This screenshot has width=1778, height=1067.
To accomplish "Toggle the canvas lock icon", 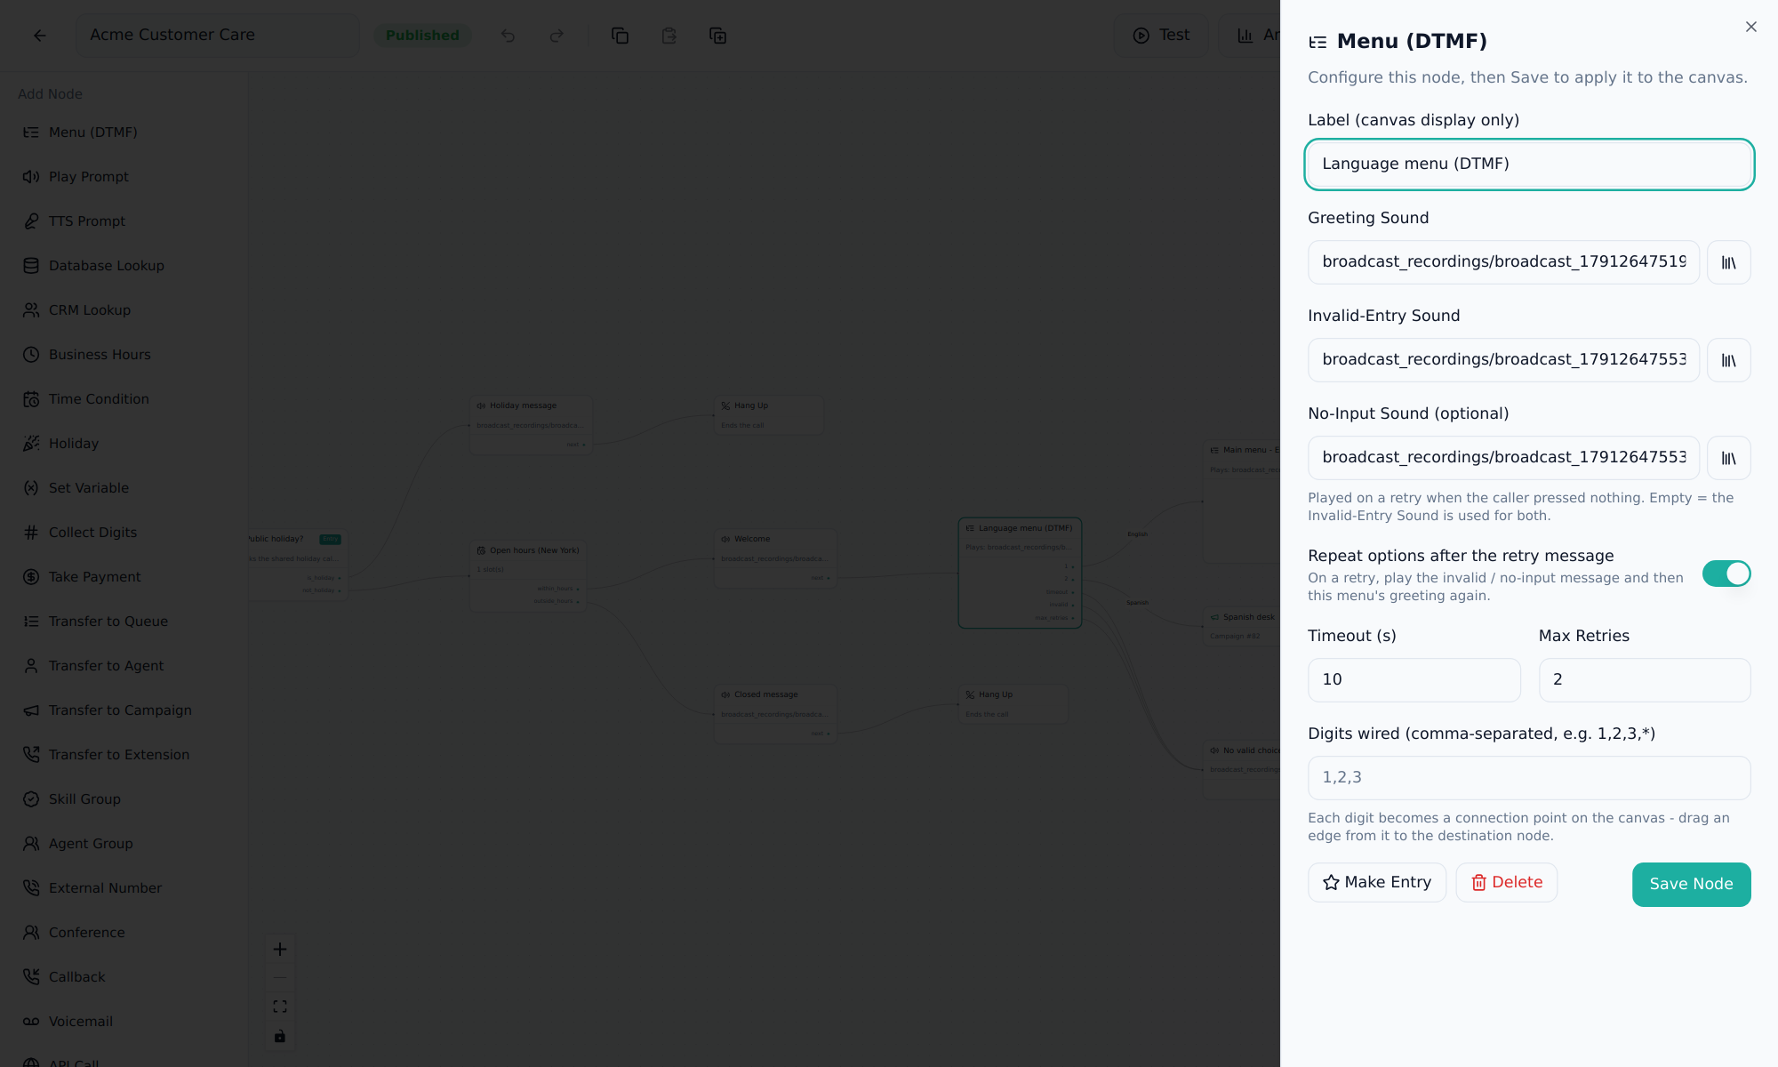I will [x=280, y=1036].
